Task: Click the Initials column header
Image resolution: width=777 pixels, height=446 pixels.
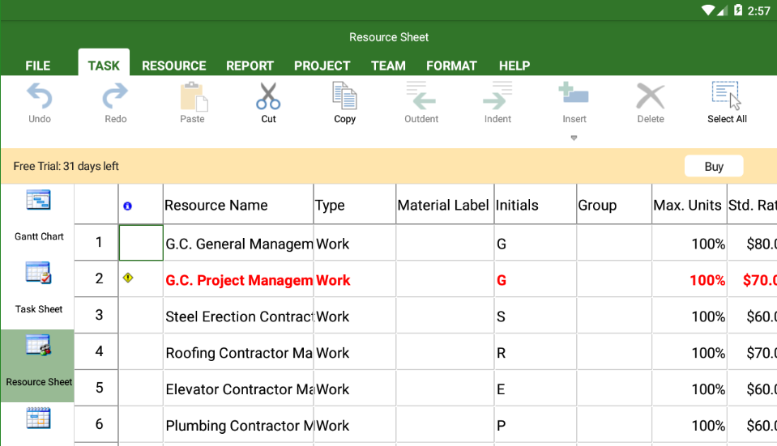Action: point(536,205)
